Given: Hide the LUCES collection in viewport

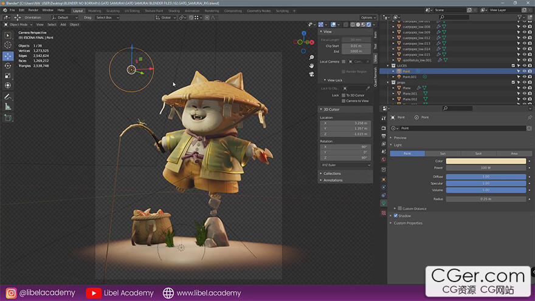Looking at the screenshot, I should pyautogui.click(x=525, y=66).
